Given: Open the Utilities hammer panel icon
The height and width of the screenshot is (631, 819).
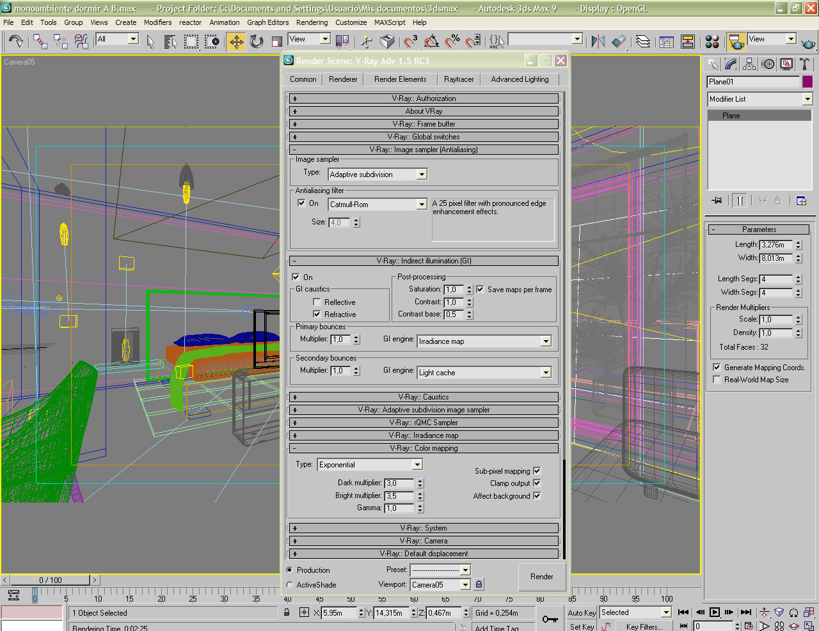Looking at the screenshot, I should (x=804, y=64).
